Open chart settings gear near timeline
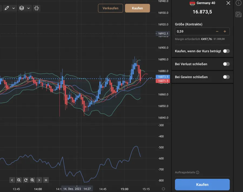 coord(163,189)
